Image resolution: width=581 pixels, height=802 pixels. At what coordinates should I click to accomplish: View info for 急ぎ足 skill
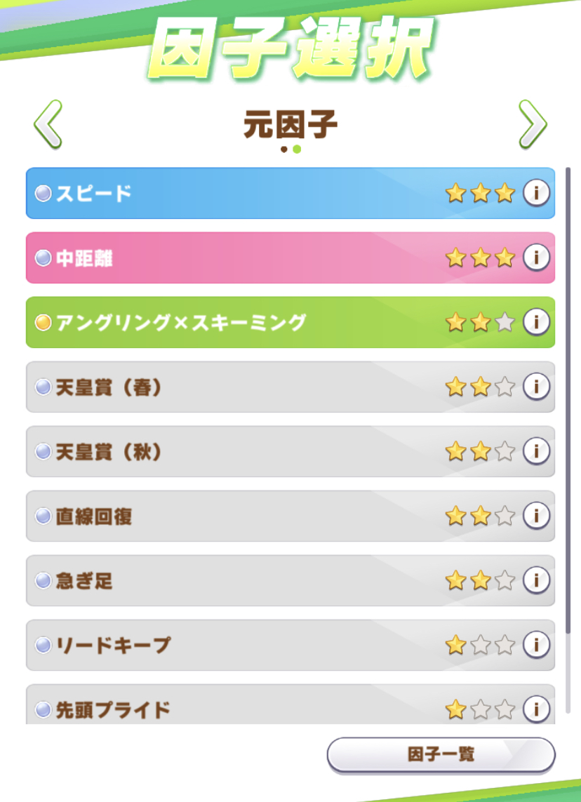(537, 580)
